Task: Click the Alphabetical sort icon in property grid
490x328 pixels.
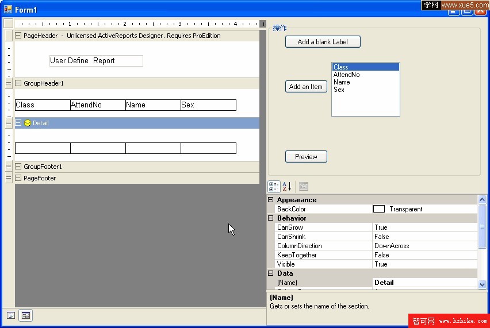Action: tap(287, 187)
